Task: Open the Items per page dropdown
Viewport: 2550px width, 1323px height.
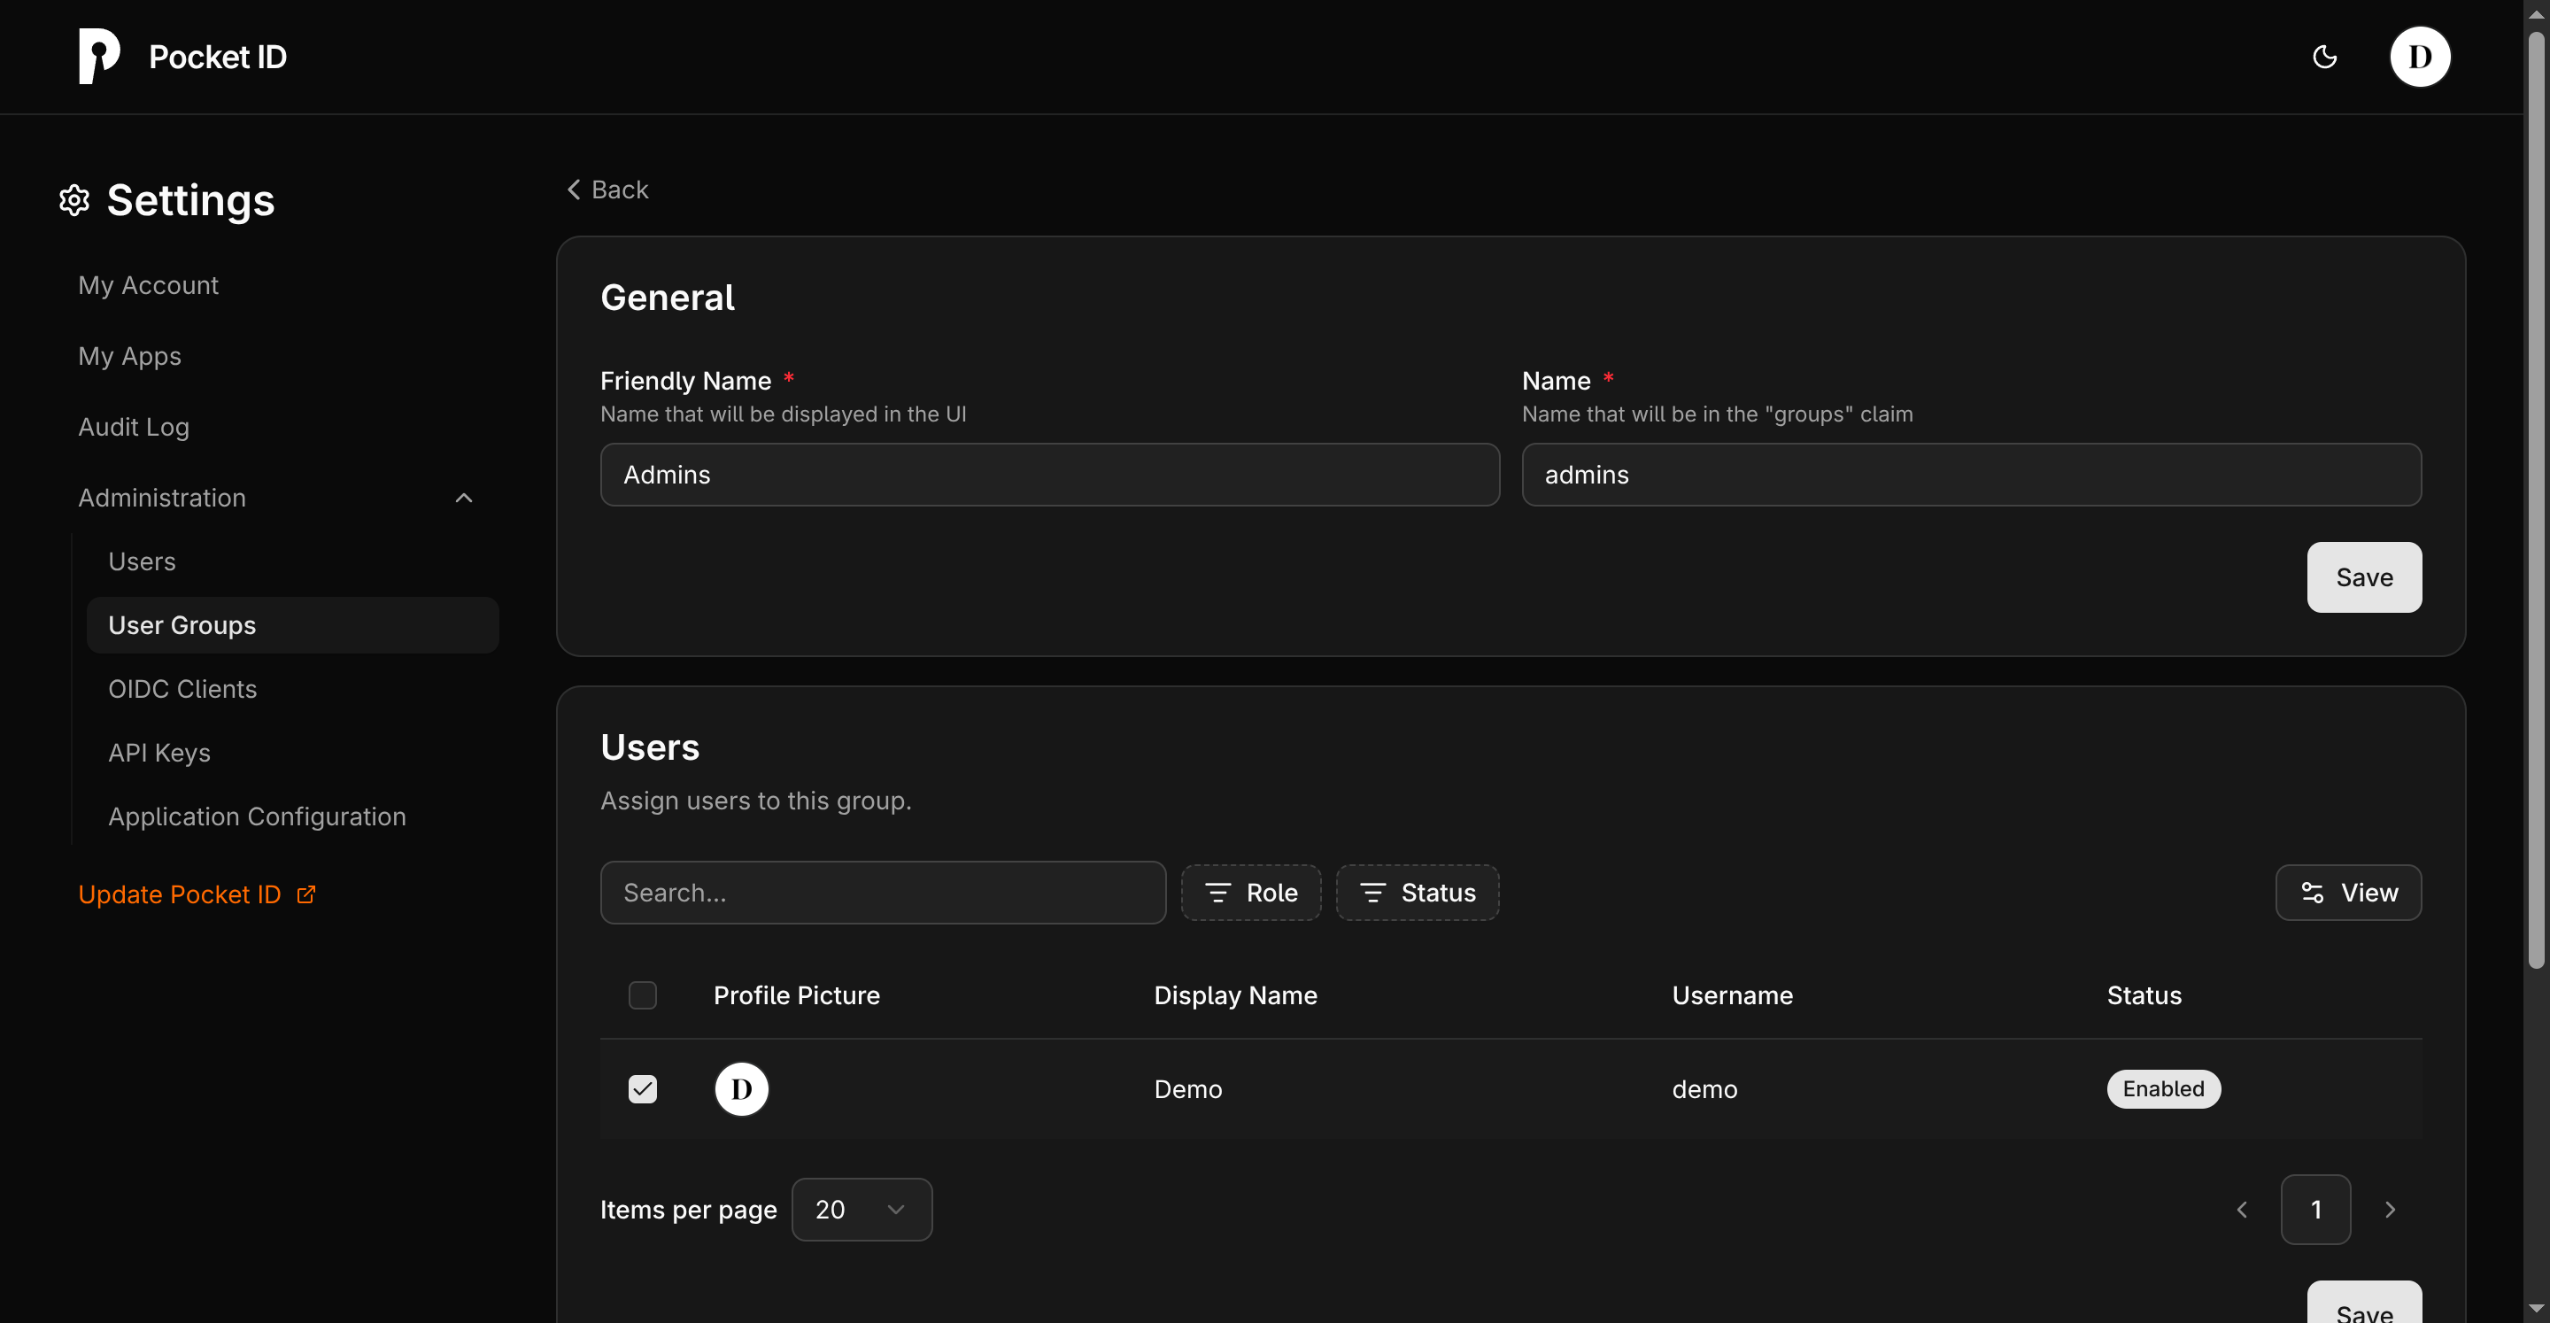Action: click(862, 1209)
